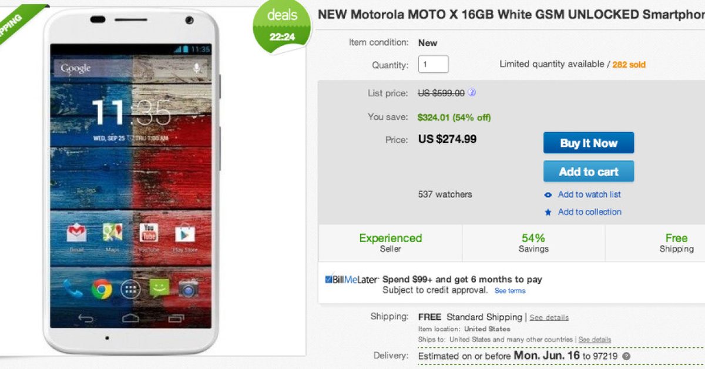Click the Add to collection link
Viewport: 705px width, 369px height.
pyautogui.click(x=589, y=212)
